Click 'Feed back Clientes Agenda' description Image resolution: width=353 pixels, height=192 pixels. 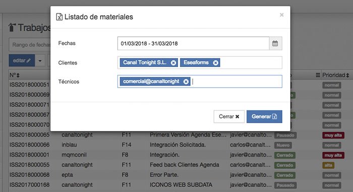pyautogui.click(x=185, y=165)
